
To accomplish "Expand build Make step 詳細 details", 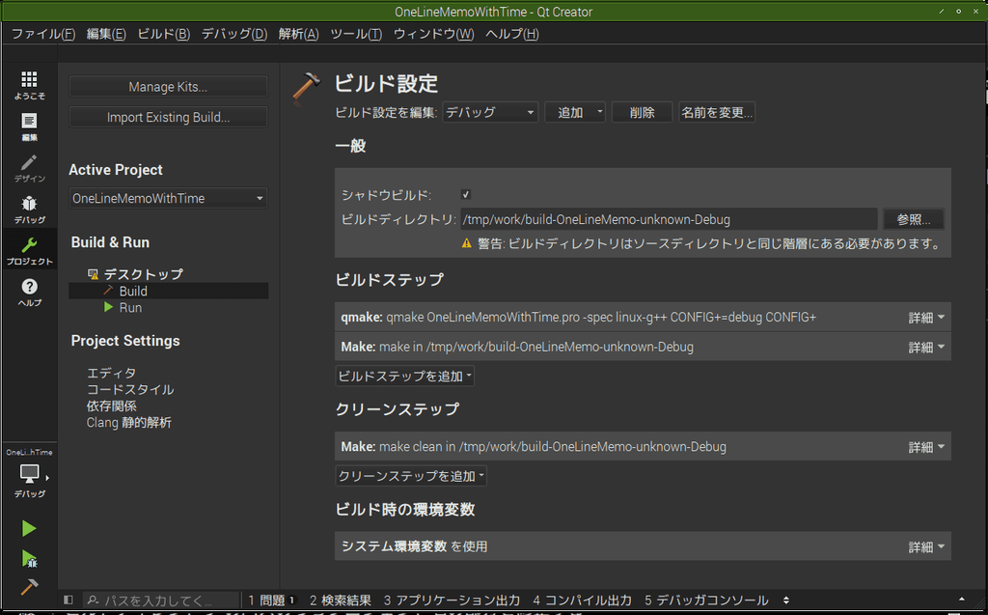I will [926, 347].
